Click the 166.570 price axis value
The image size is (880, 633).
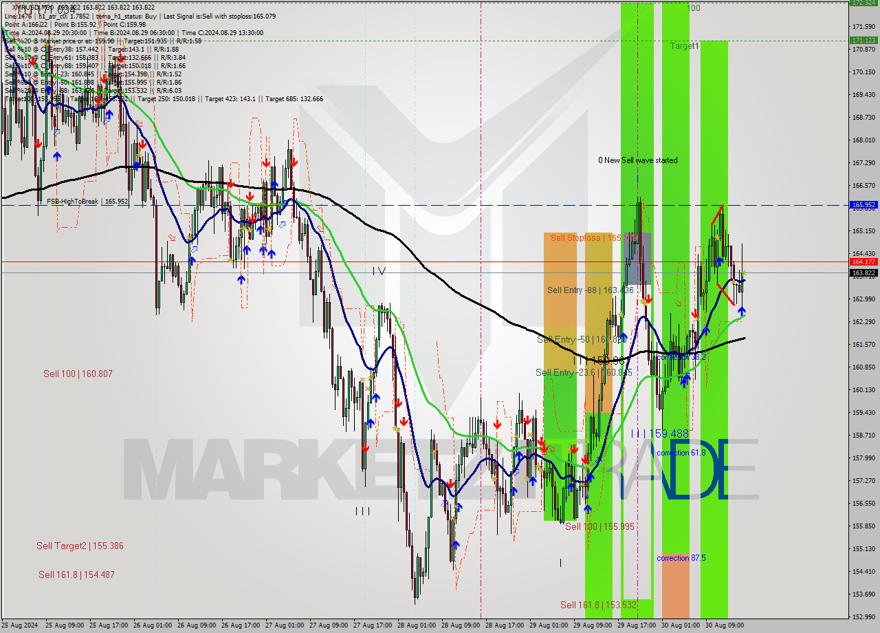(x=863, y=186)
